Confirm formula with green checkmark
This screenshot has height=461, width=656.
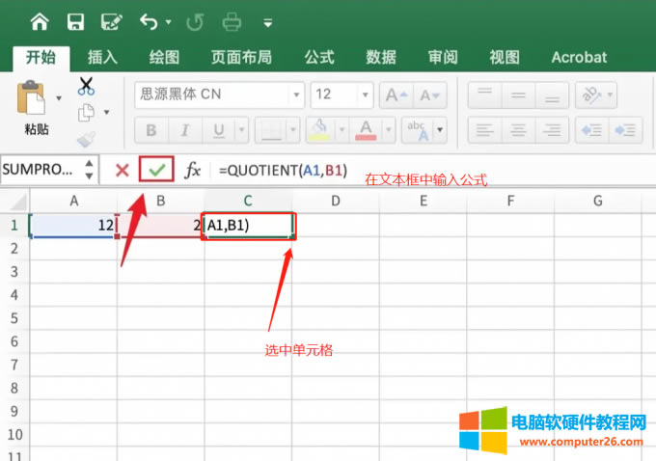click(x=157, y=170)
